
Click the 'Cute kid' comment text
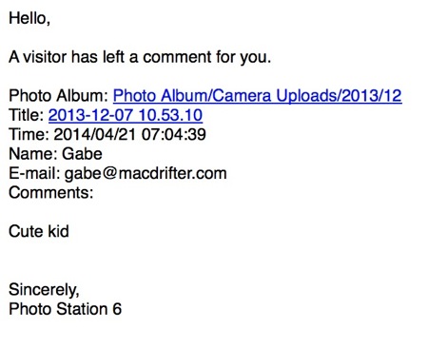coord(39,231)
